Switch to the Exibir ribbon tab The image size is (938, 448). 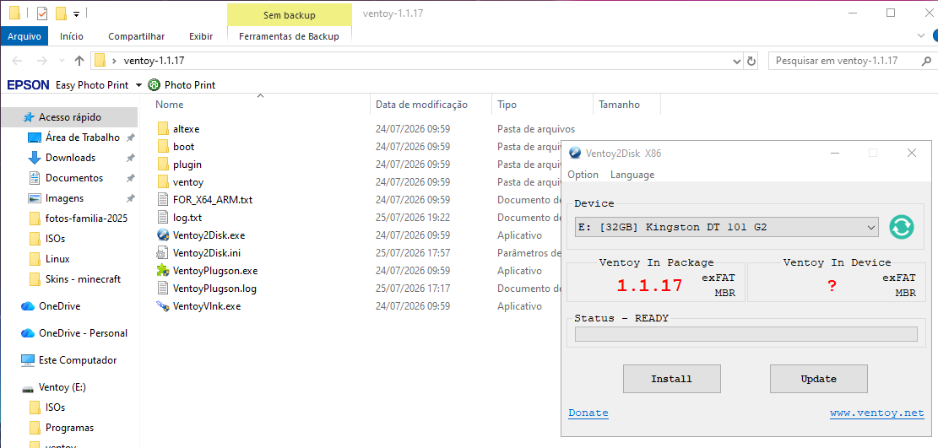tap(201, 36)
